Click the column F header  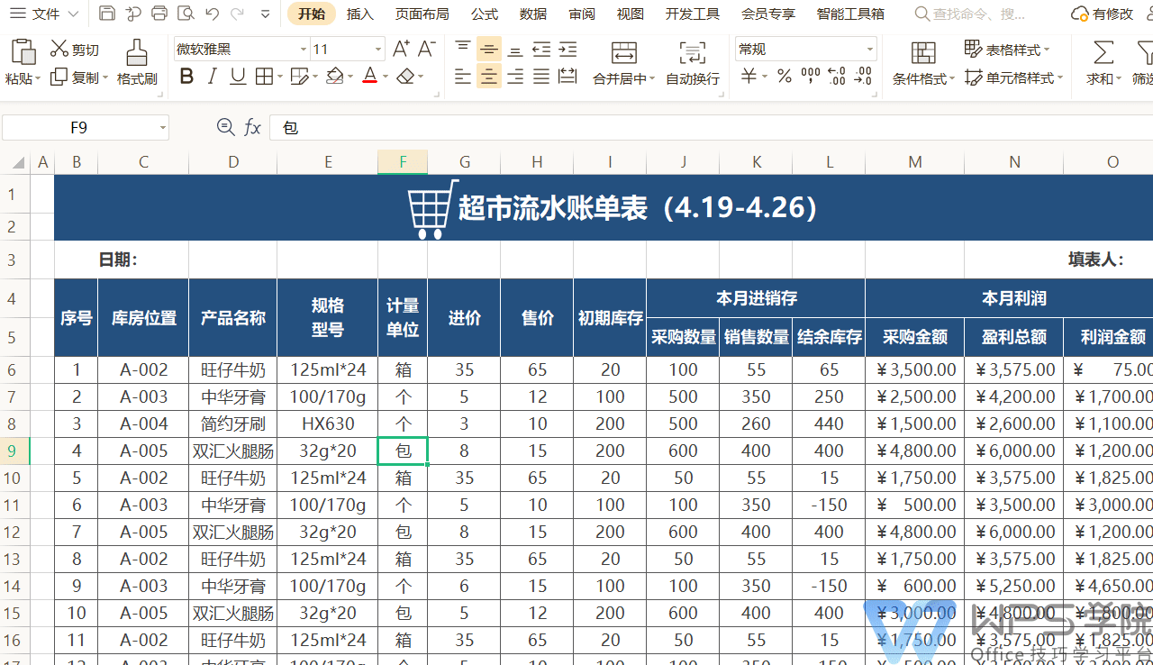[403, 162]
